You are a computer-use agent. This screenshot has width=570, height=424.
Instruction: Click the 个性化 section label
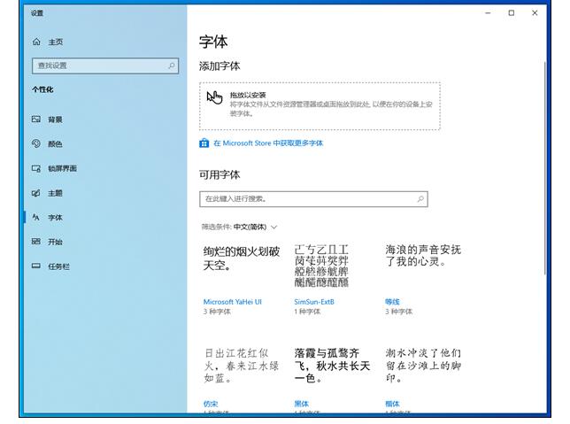click(42, 89)
